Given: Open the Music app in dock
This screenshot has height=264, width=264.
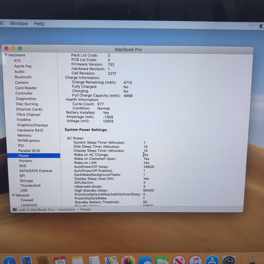Looking at the screenshot, I should pyautogui.click(x=195, y=260).
